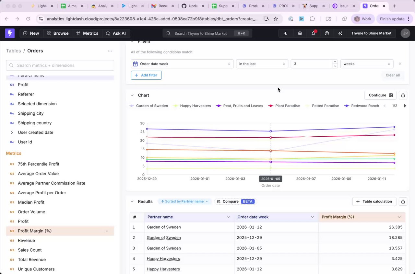Viewport: 415px width, 274px height.
Task: Click the Add filter button
Action: (x=146, y=75)
